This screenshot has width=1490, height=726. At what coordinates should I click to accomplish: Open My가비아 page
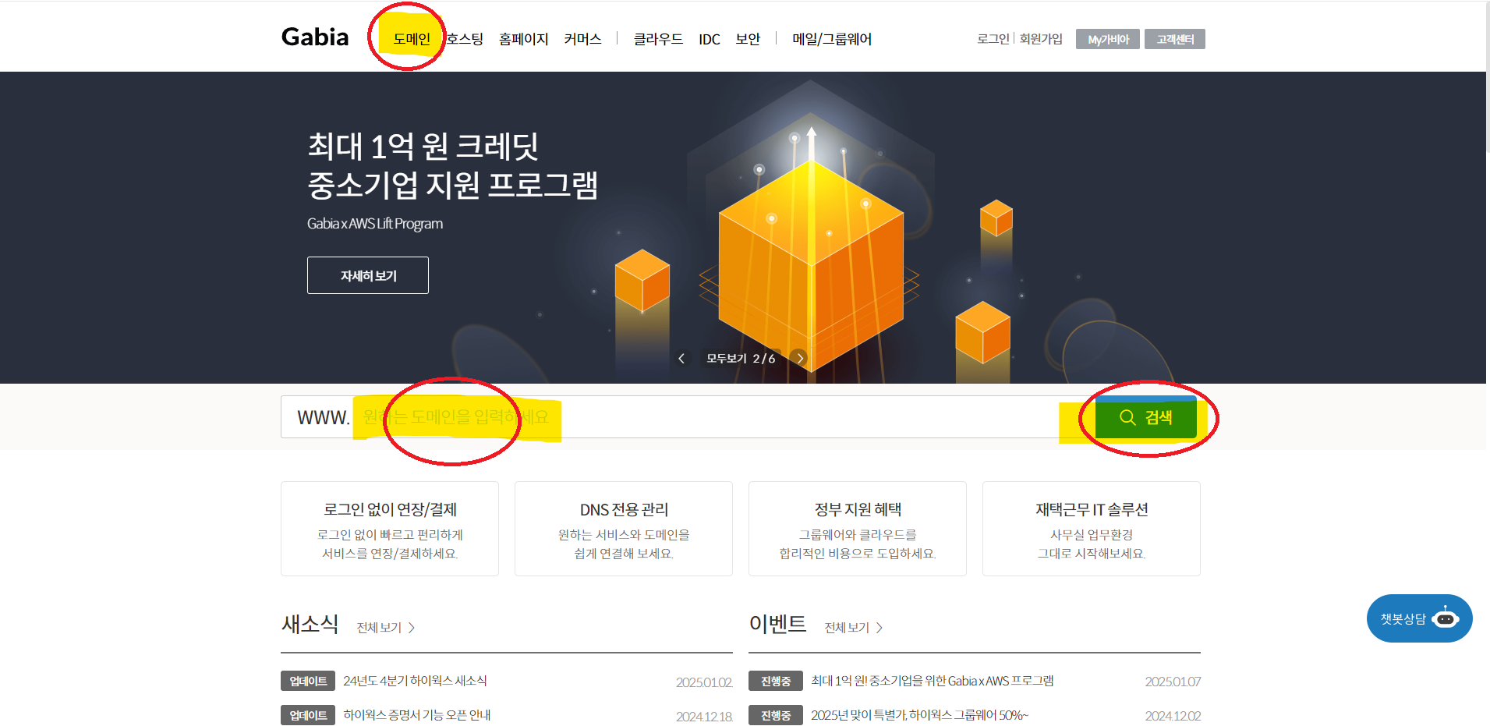[x=1108, y=39]
